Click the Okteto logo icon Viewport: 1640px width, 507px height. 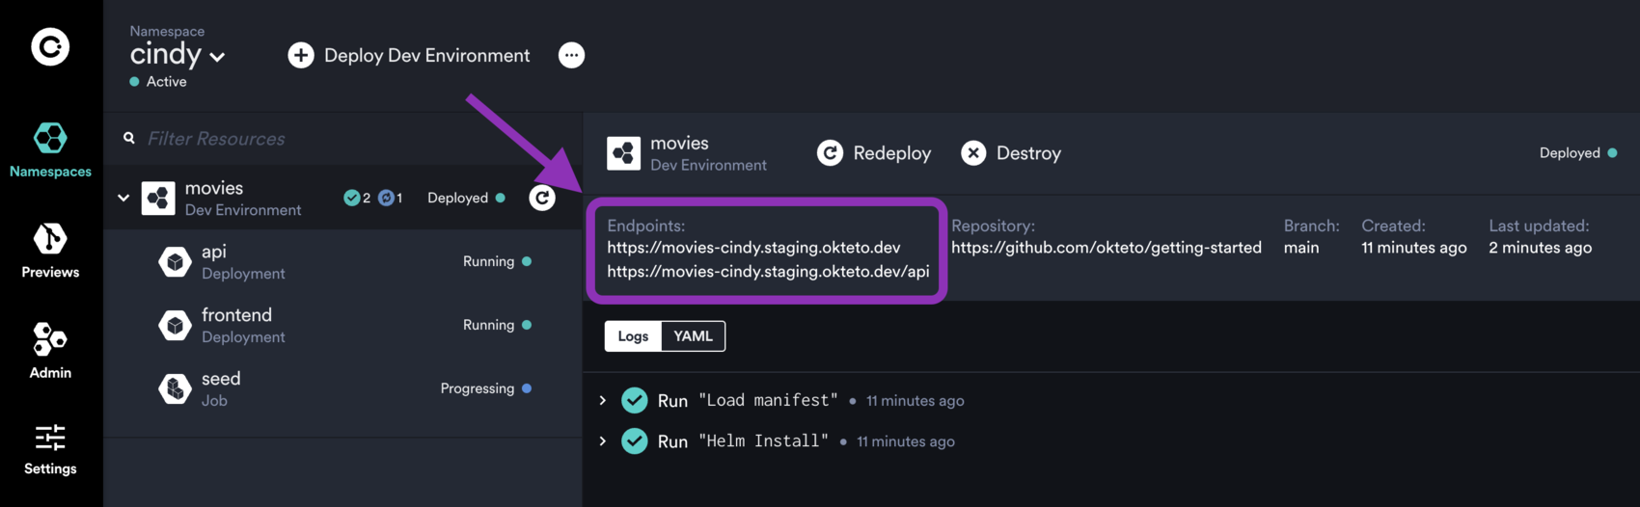pyautogui.click(x=50, y=46)
